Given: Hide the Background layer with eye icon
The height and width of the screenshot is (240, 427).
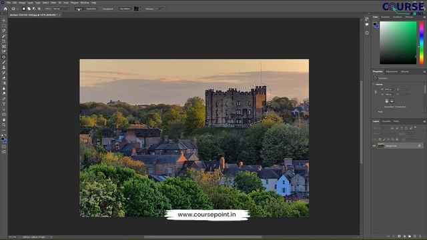Looking at the screenshot, I should 374,146.
